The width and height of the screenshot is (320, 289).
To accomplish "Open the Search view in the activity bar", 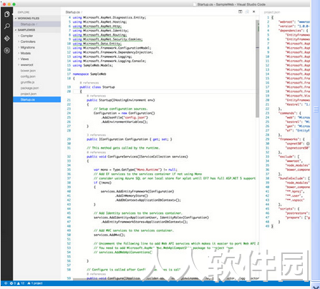I will point(7,26).
